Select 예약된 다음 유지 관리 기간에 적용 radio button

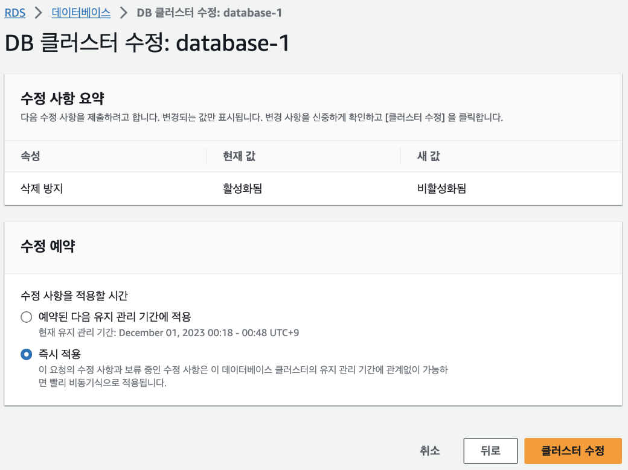click(27, 317)
